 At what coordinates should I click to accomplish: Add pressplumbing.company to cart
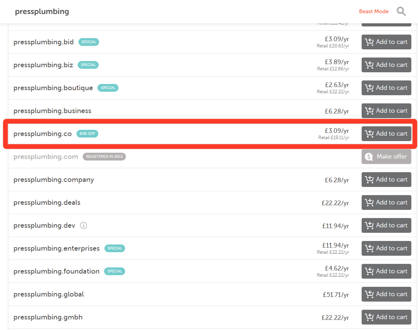point(386,180)
